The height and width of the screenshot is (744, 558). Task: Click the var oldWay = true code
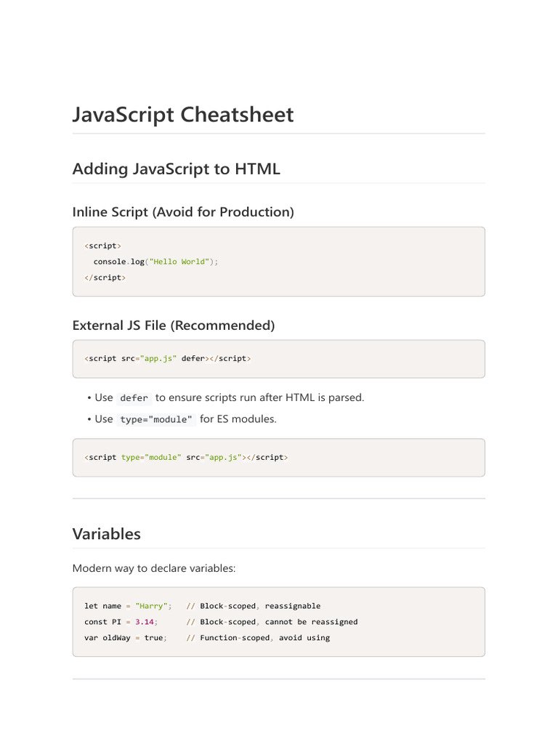click(126, 638)
